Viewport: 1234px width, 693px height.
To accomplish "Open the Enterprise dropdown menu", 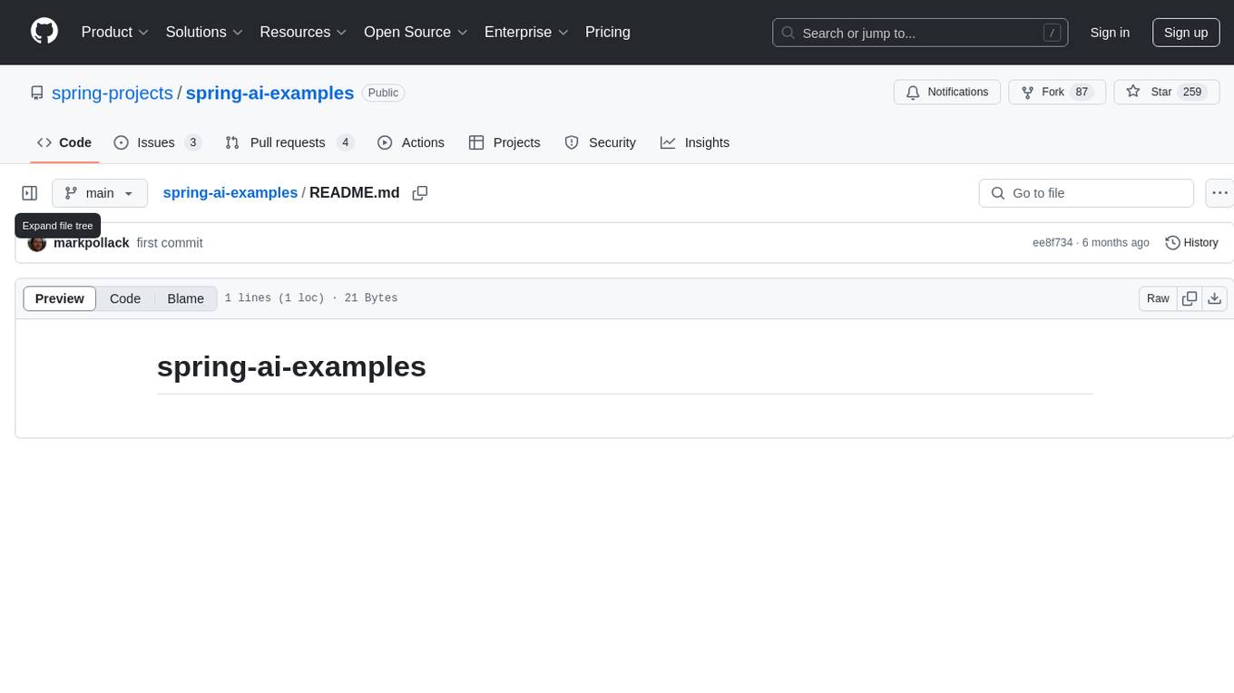I will [x=526, y=33].
